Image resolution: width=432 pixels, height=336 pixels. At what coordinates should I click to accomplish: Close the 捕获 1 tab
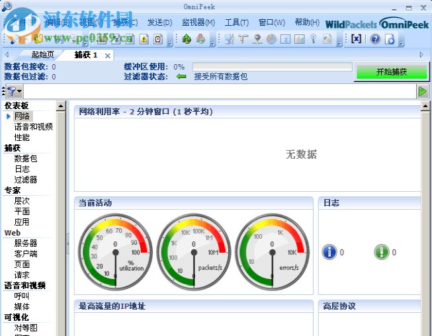pos(108,56)
